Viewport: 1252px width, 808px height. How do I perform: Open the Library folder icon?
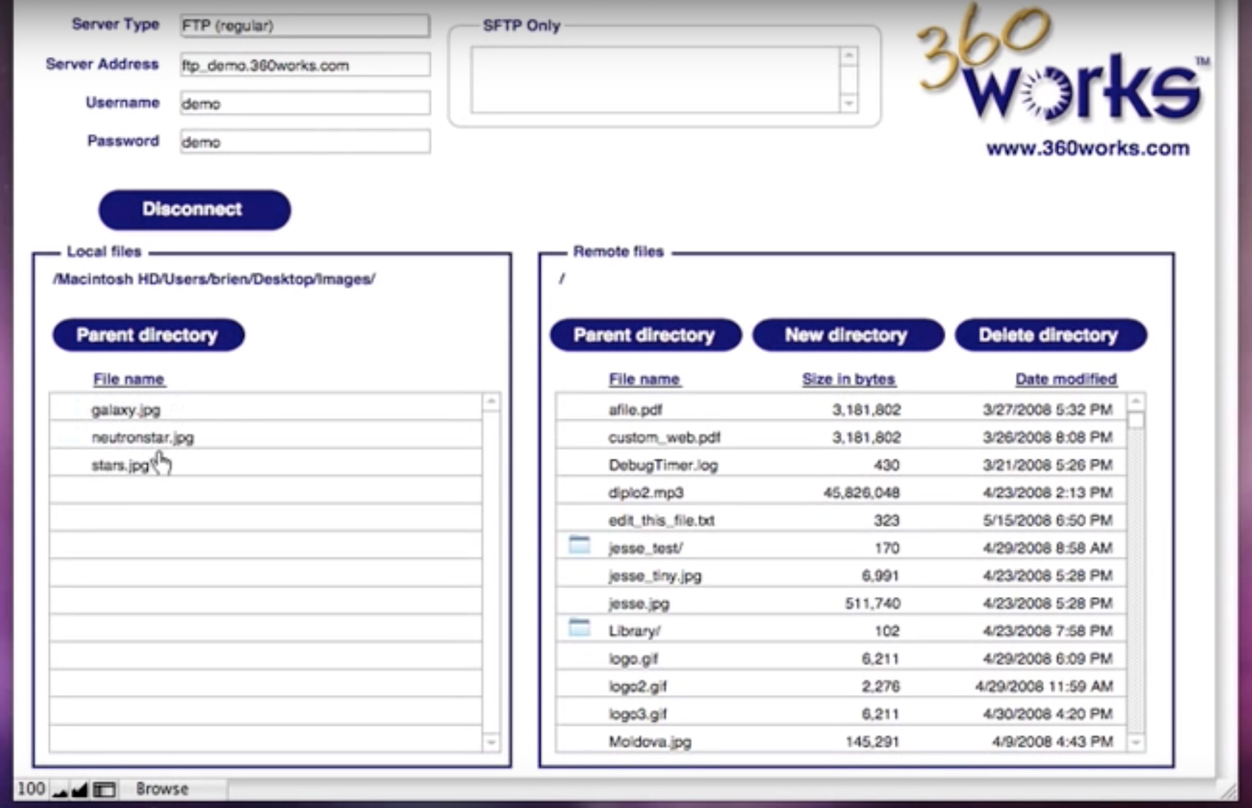click(x=579, y=628)
